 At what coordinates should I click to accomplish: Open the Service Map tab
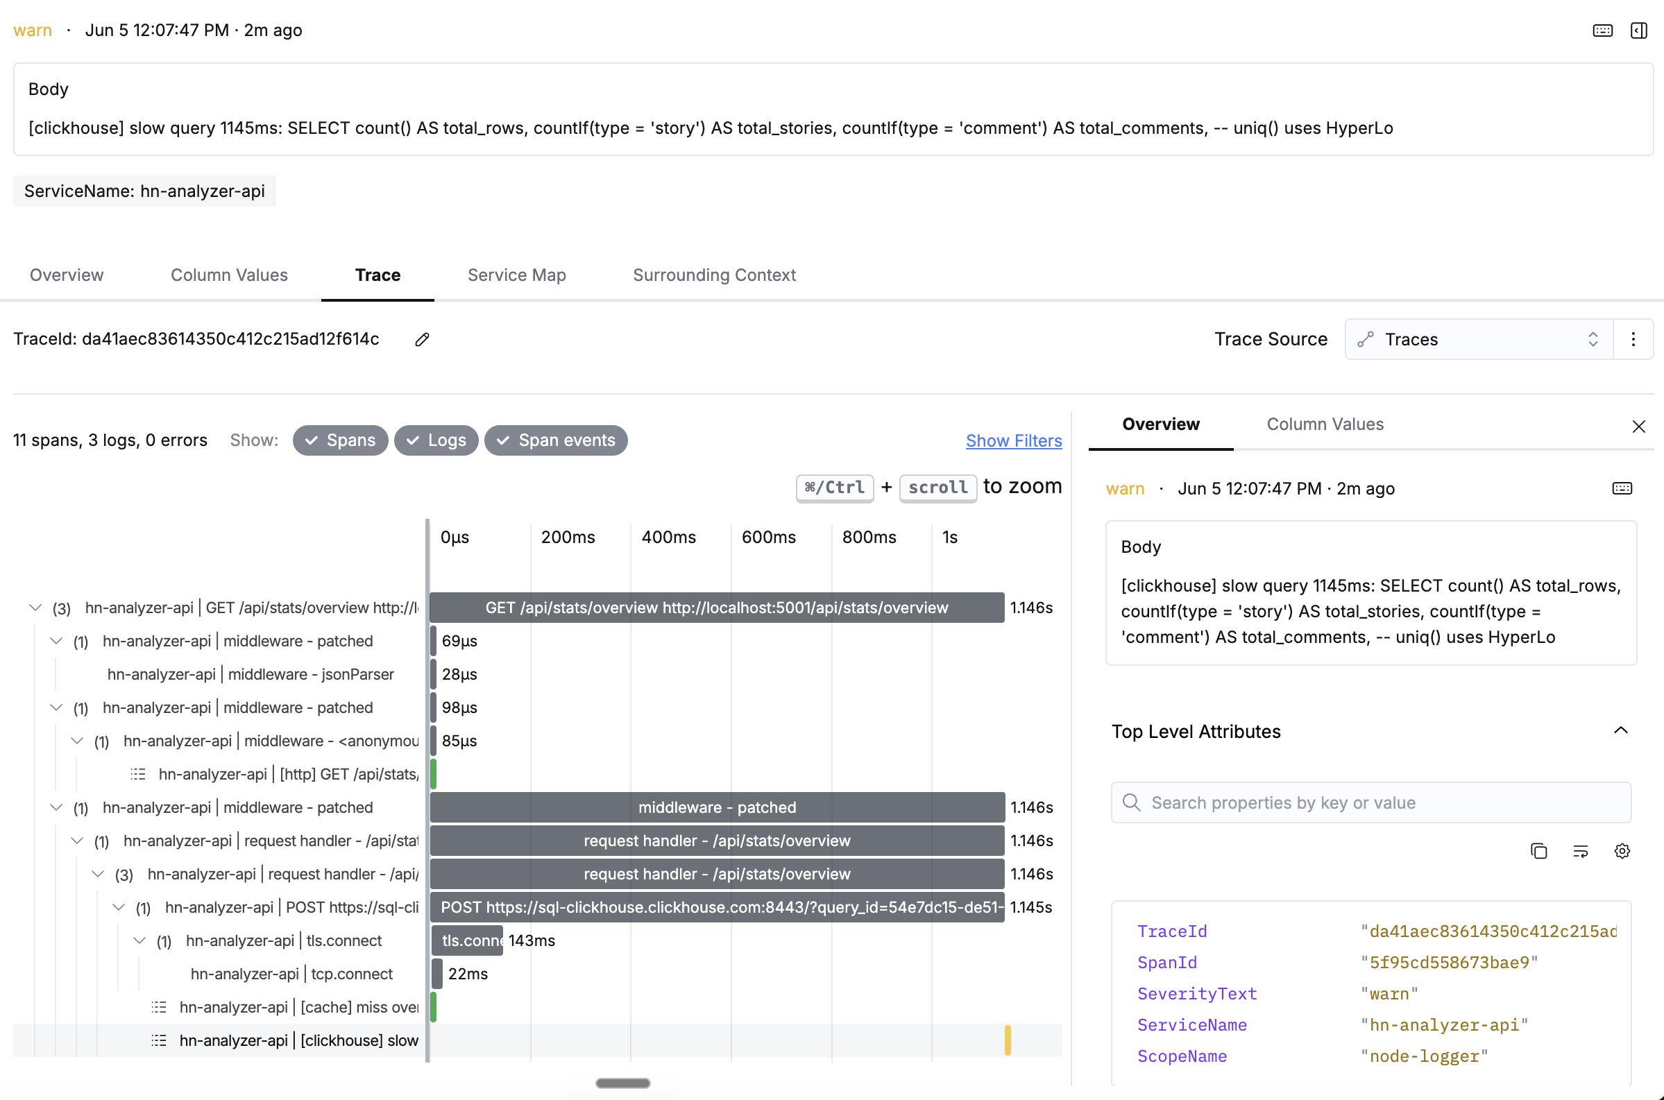pos(516,275)
